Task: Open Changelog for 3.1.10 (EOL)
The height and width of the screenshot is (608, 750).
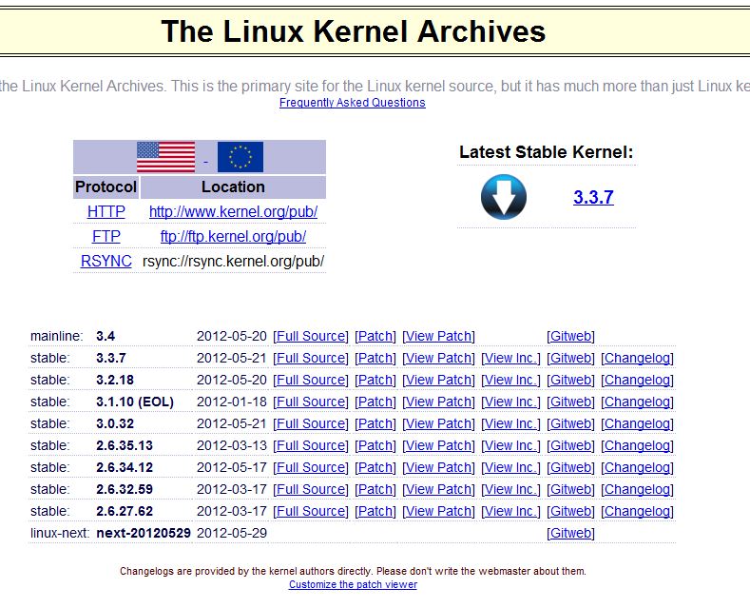Action: tap(637, 402)
